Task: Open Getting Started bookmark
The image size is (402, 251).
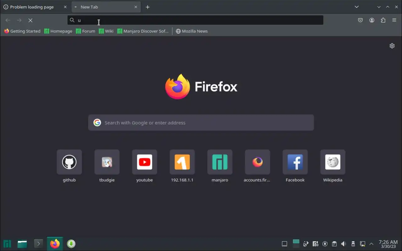Action: [22, 31]
